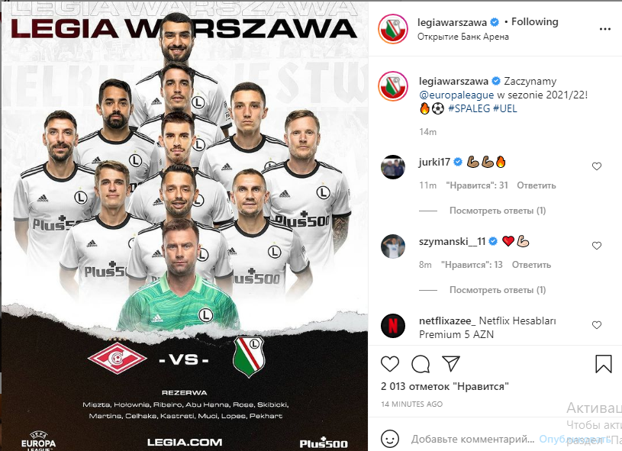This screenshot has width=622, height=451.
Task: Like jurki17's comment
Action: point(597,166)
